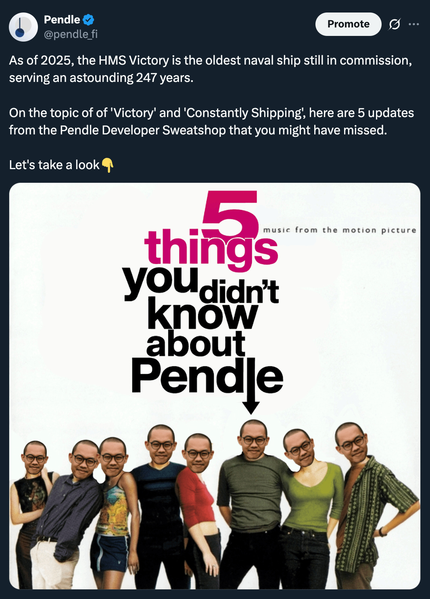Viewport: 430px width, 599px height.
Task: Open Grok explain-this-post icon
Action: (x=395, y=24)
